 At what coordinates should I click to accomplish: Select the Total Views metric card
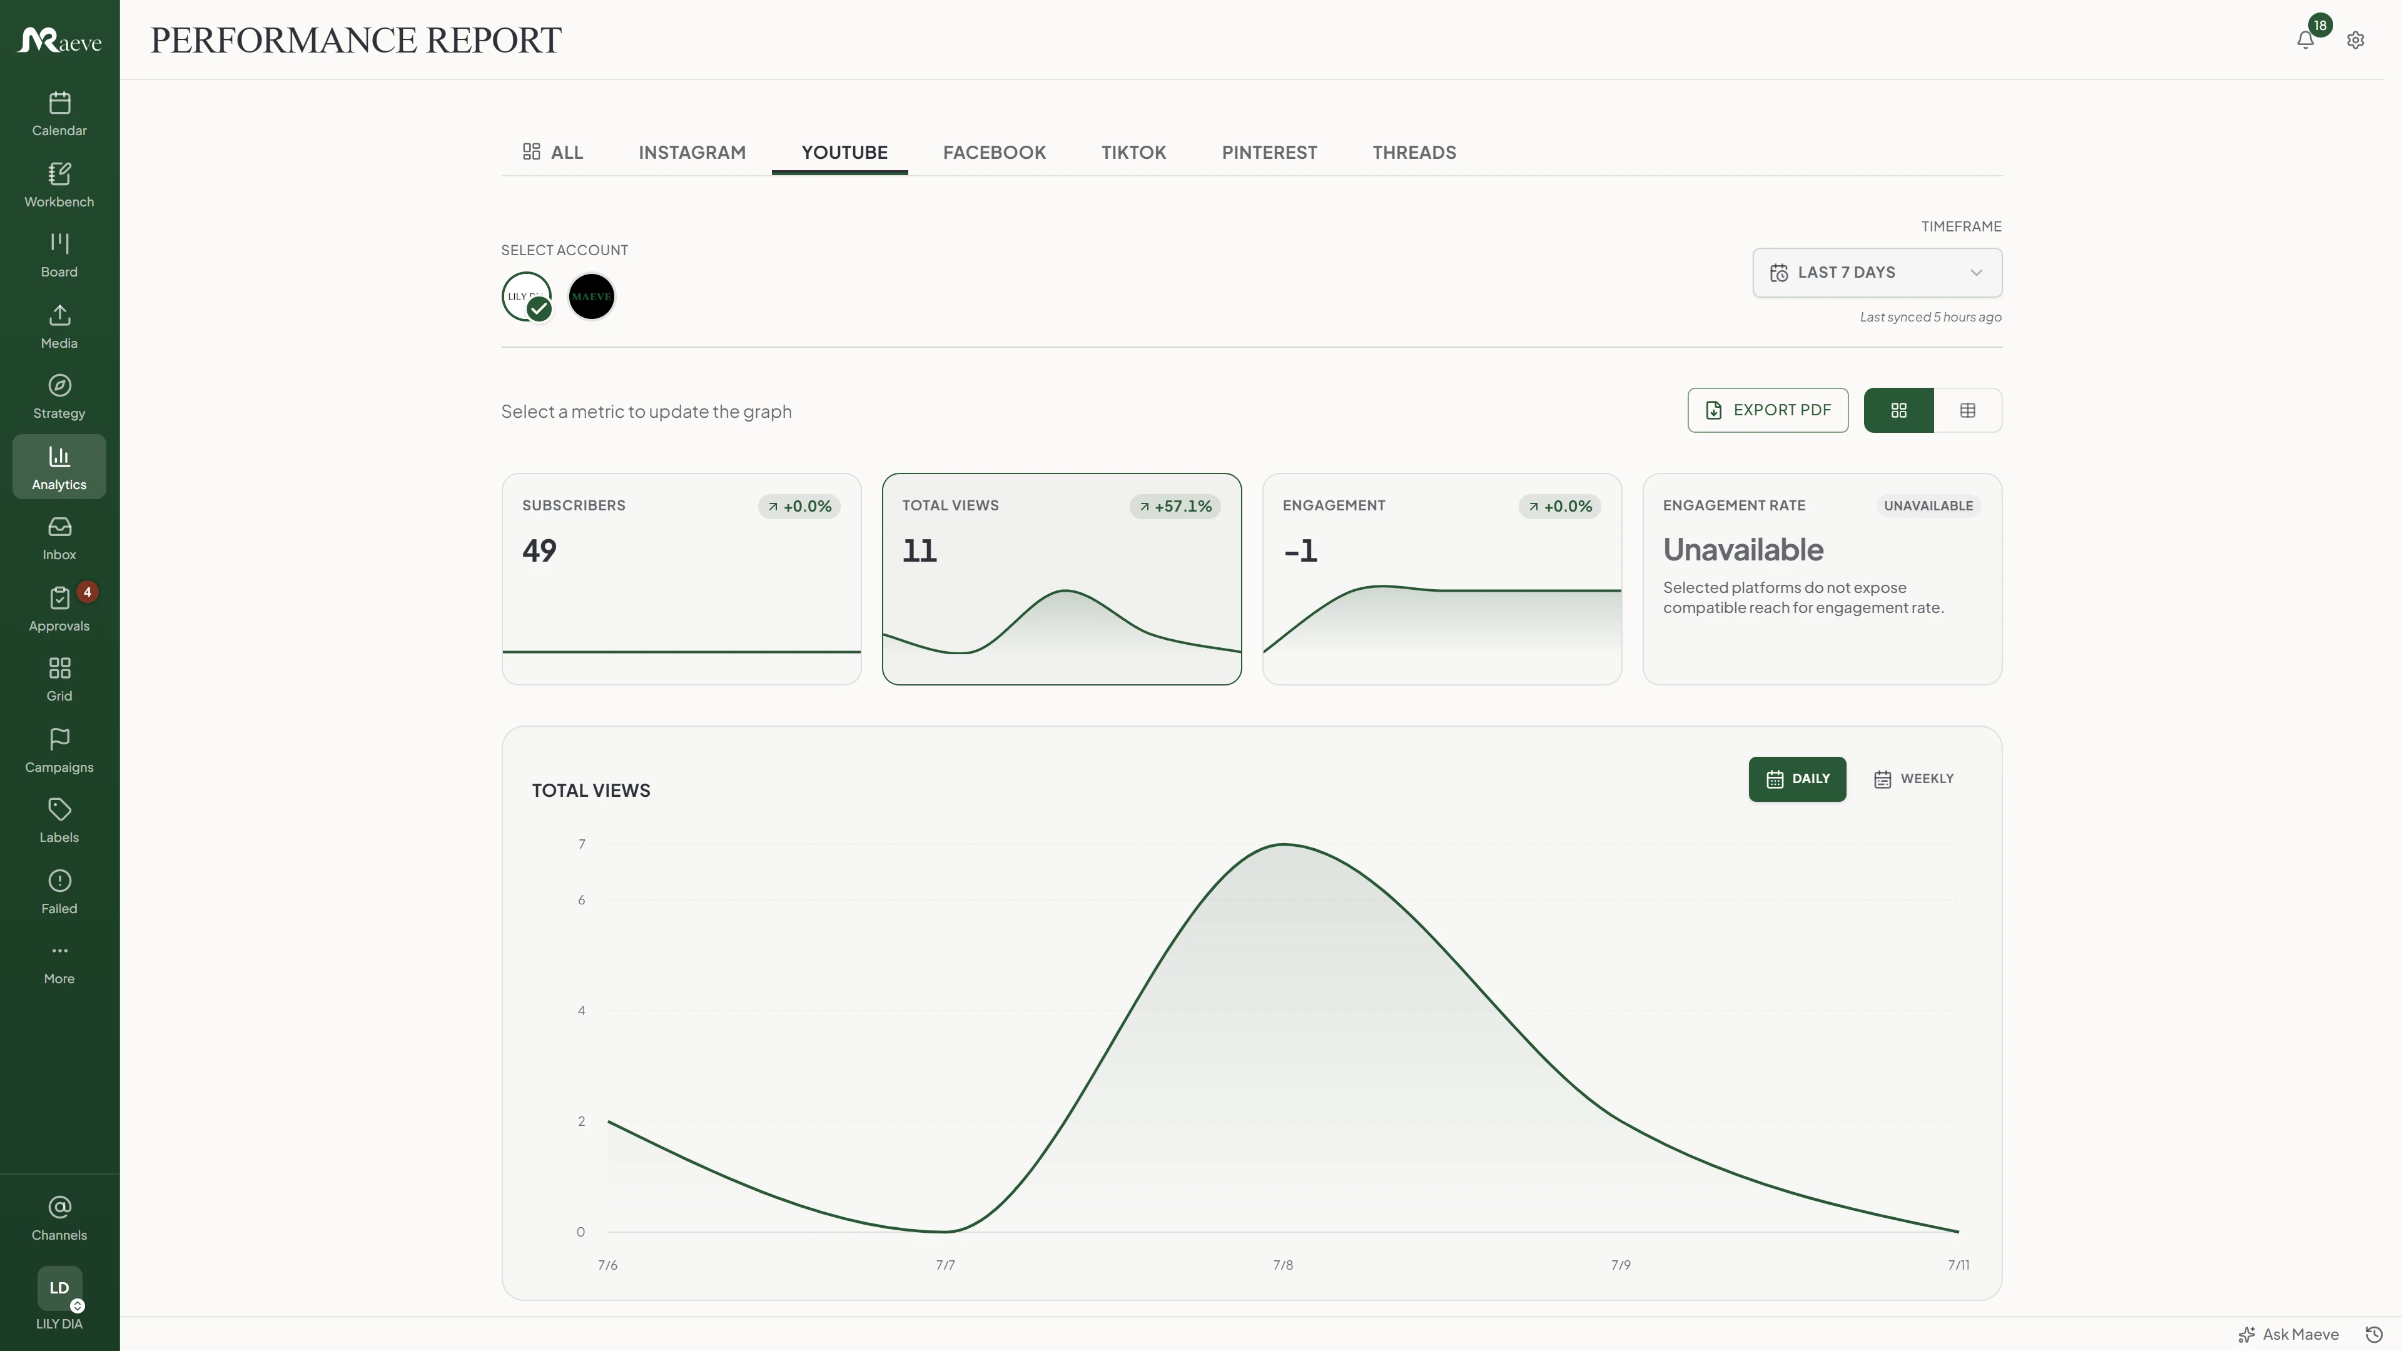1062,579
